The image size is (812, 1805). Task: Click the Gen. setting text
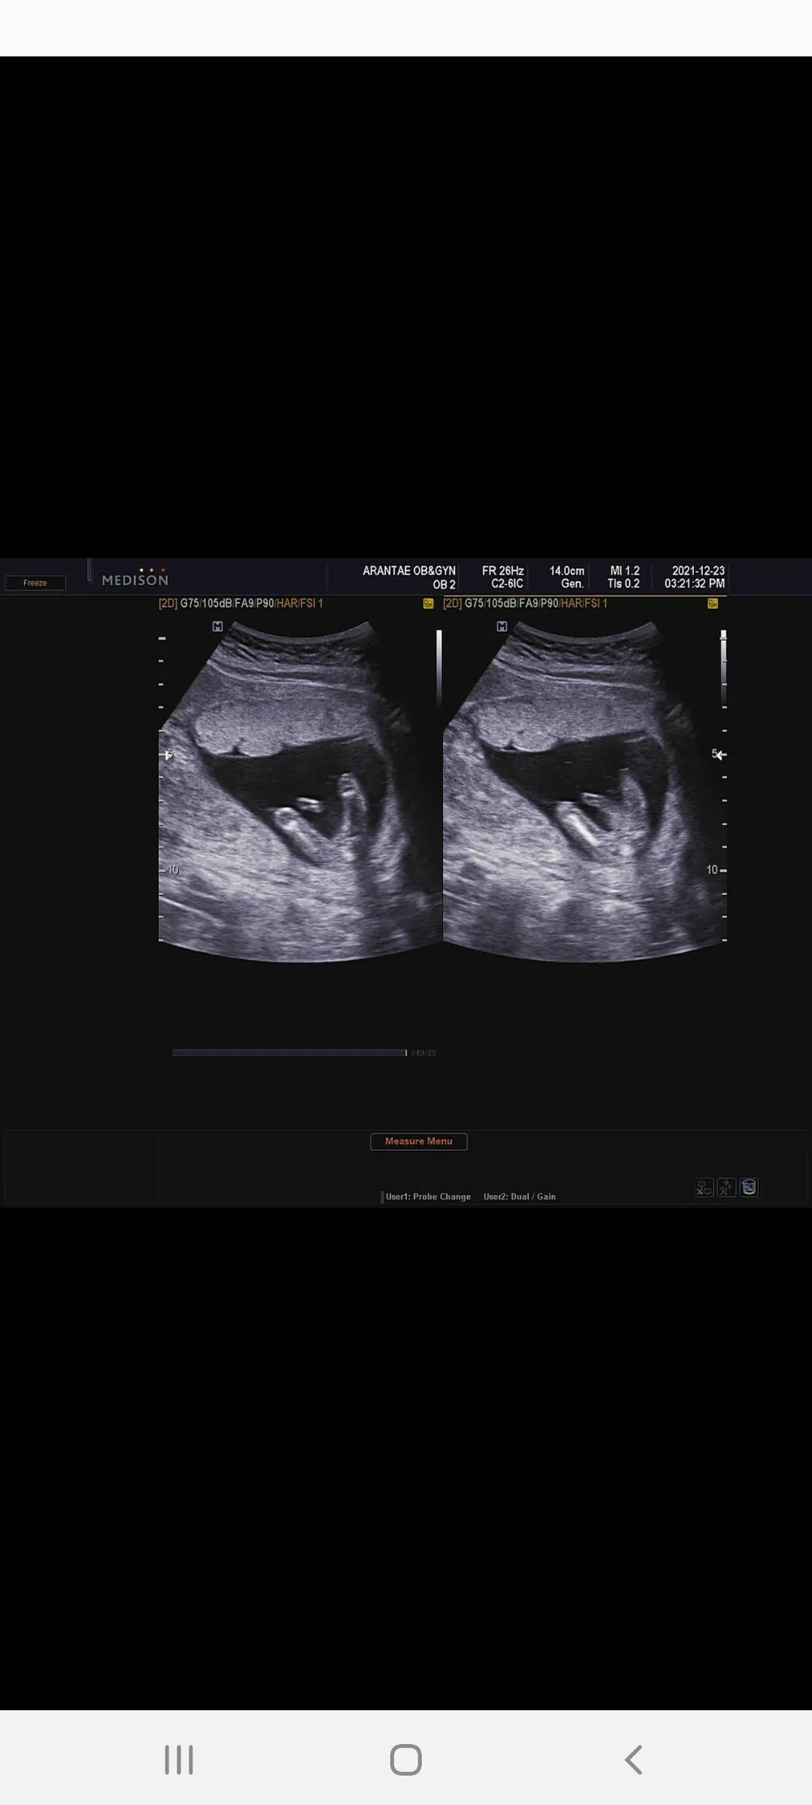coord(573,584)
